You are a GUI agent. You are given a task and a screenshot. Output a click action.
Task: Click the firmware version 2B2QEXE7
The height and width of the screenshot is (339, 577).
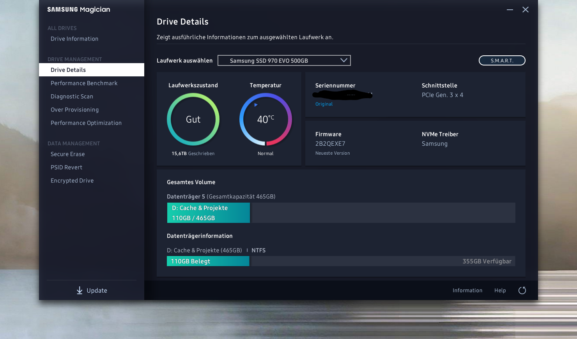click(x=330, y=144)
